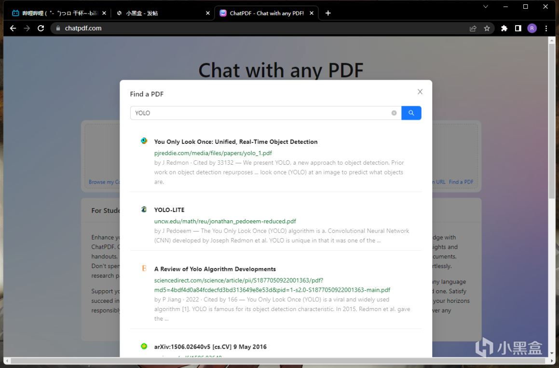Open the YOLO-LITE result title
The height and width of the screenshot is (368, 559).
coord(169,210)
